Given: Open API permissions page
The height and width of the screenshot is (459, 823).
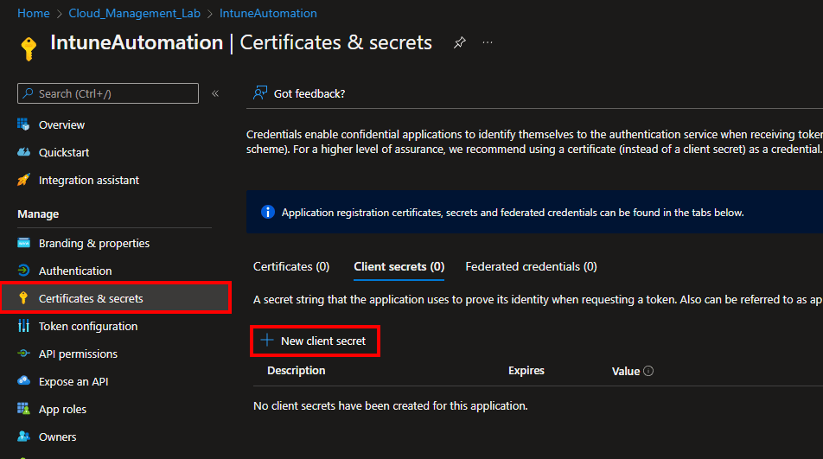Looking at the screenshot, I should [x=78, y=354].
